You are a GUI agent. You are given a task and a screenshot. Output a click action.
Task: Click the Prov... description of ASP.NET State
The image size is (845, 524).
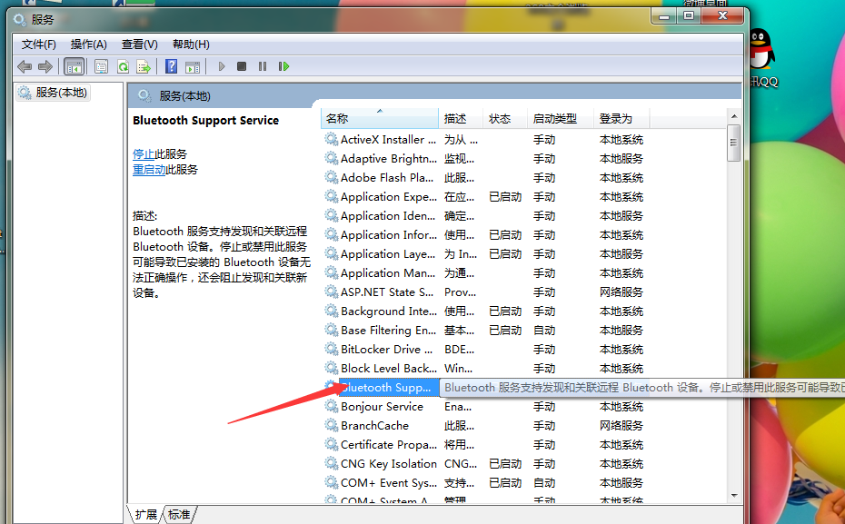461,292
